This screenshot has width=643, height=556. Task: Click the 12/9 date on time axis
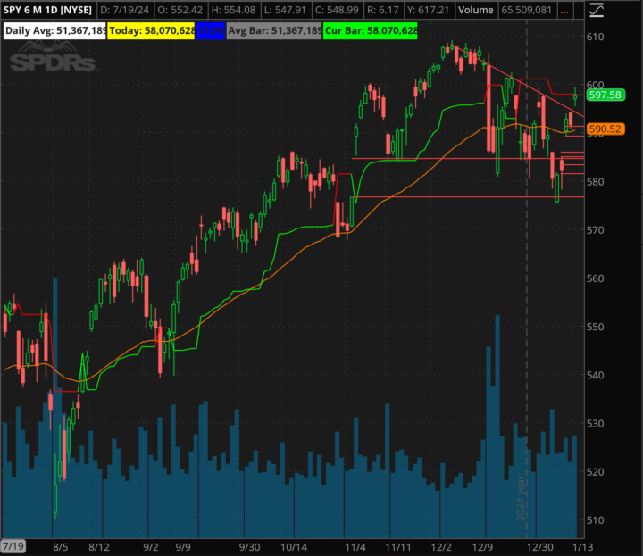482,547
